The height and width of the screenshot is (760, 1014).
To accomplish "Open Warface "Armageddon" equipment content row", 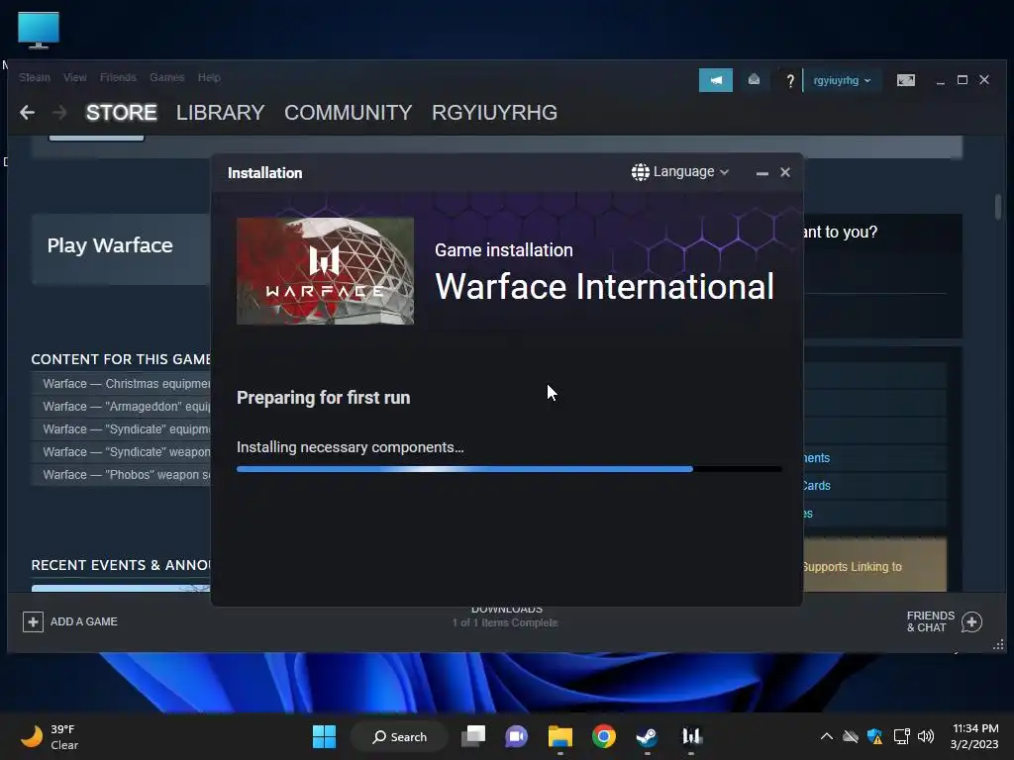I will [121, 407].
